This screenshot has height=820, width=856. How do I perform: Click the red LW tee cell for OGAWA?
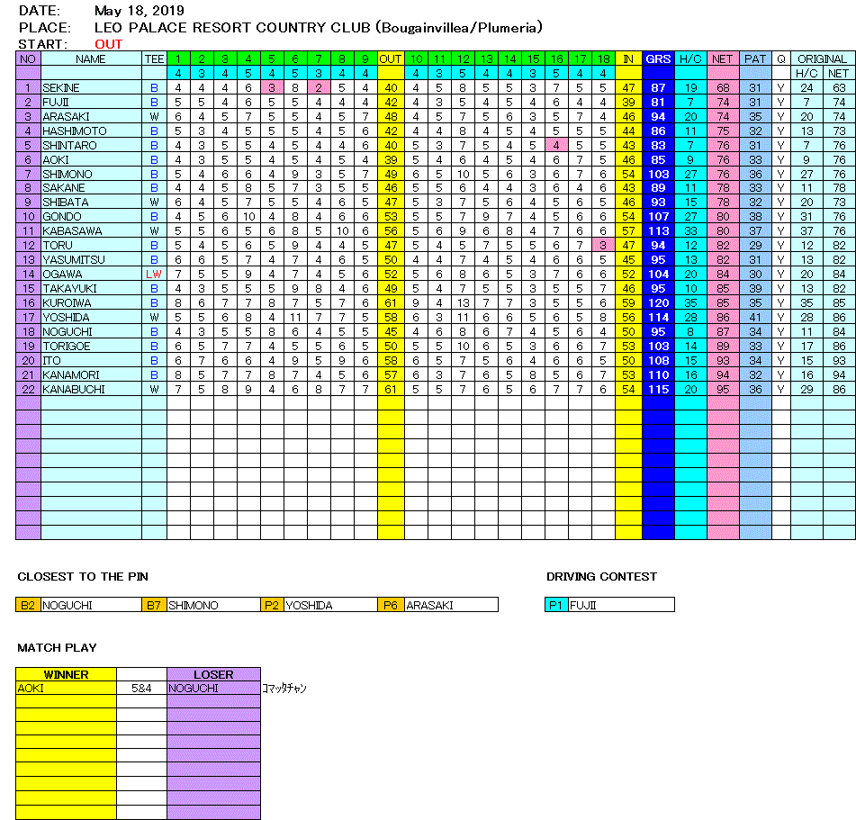click(x=154, y=275)
